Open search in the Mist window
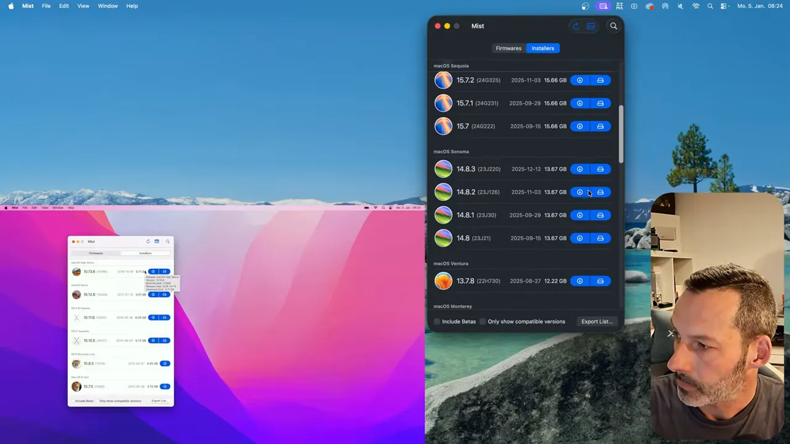790x444 pixels. pyautogui.click(x=613, y=26)
